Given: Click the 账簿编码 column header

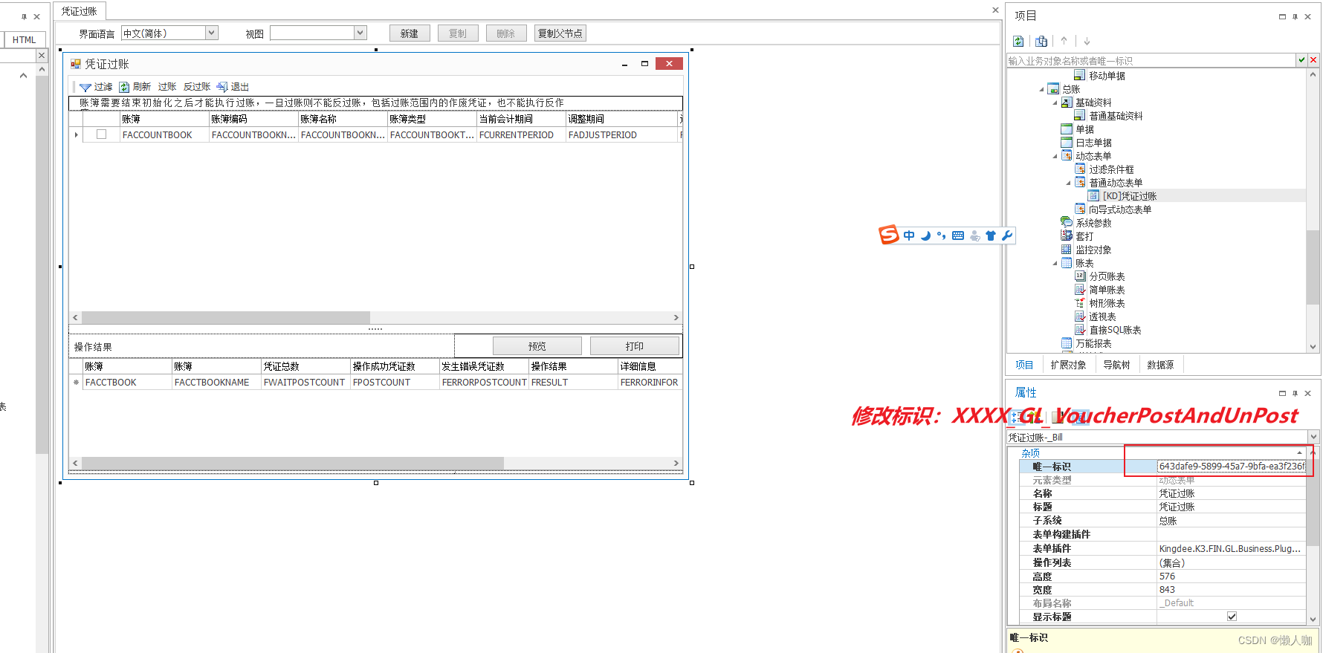Looking at the screenshot, I should pyautogui.click(x=253, y=119).
